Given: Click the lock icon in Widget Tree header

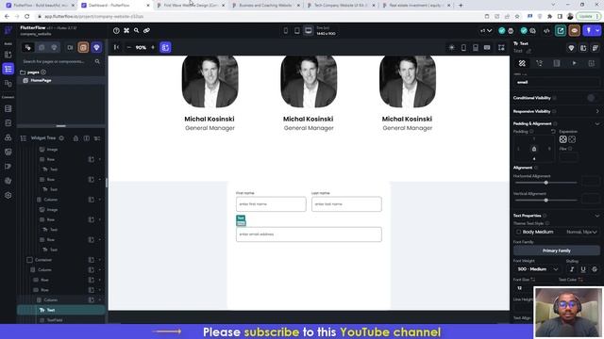Looking at the screenshot, I should coord(75,138).
